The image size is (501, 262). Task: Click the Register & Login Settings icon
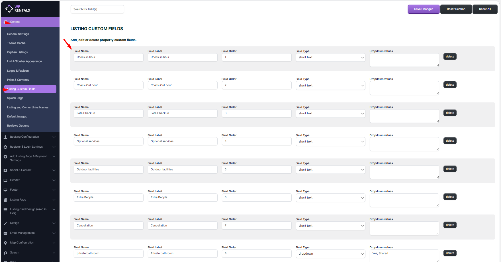5,147
